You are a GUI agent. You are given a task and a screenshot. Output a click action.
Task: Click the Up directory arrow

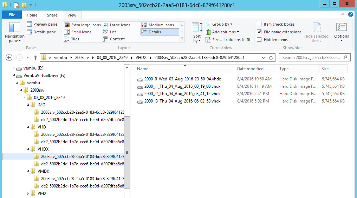point(35,58)
